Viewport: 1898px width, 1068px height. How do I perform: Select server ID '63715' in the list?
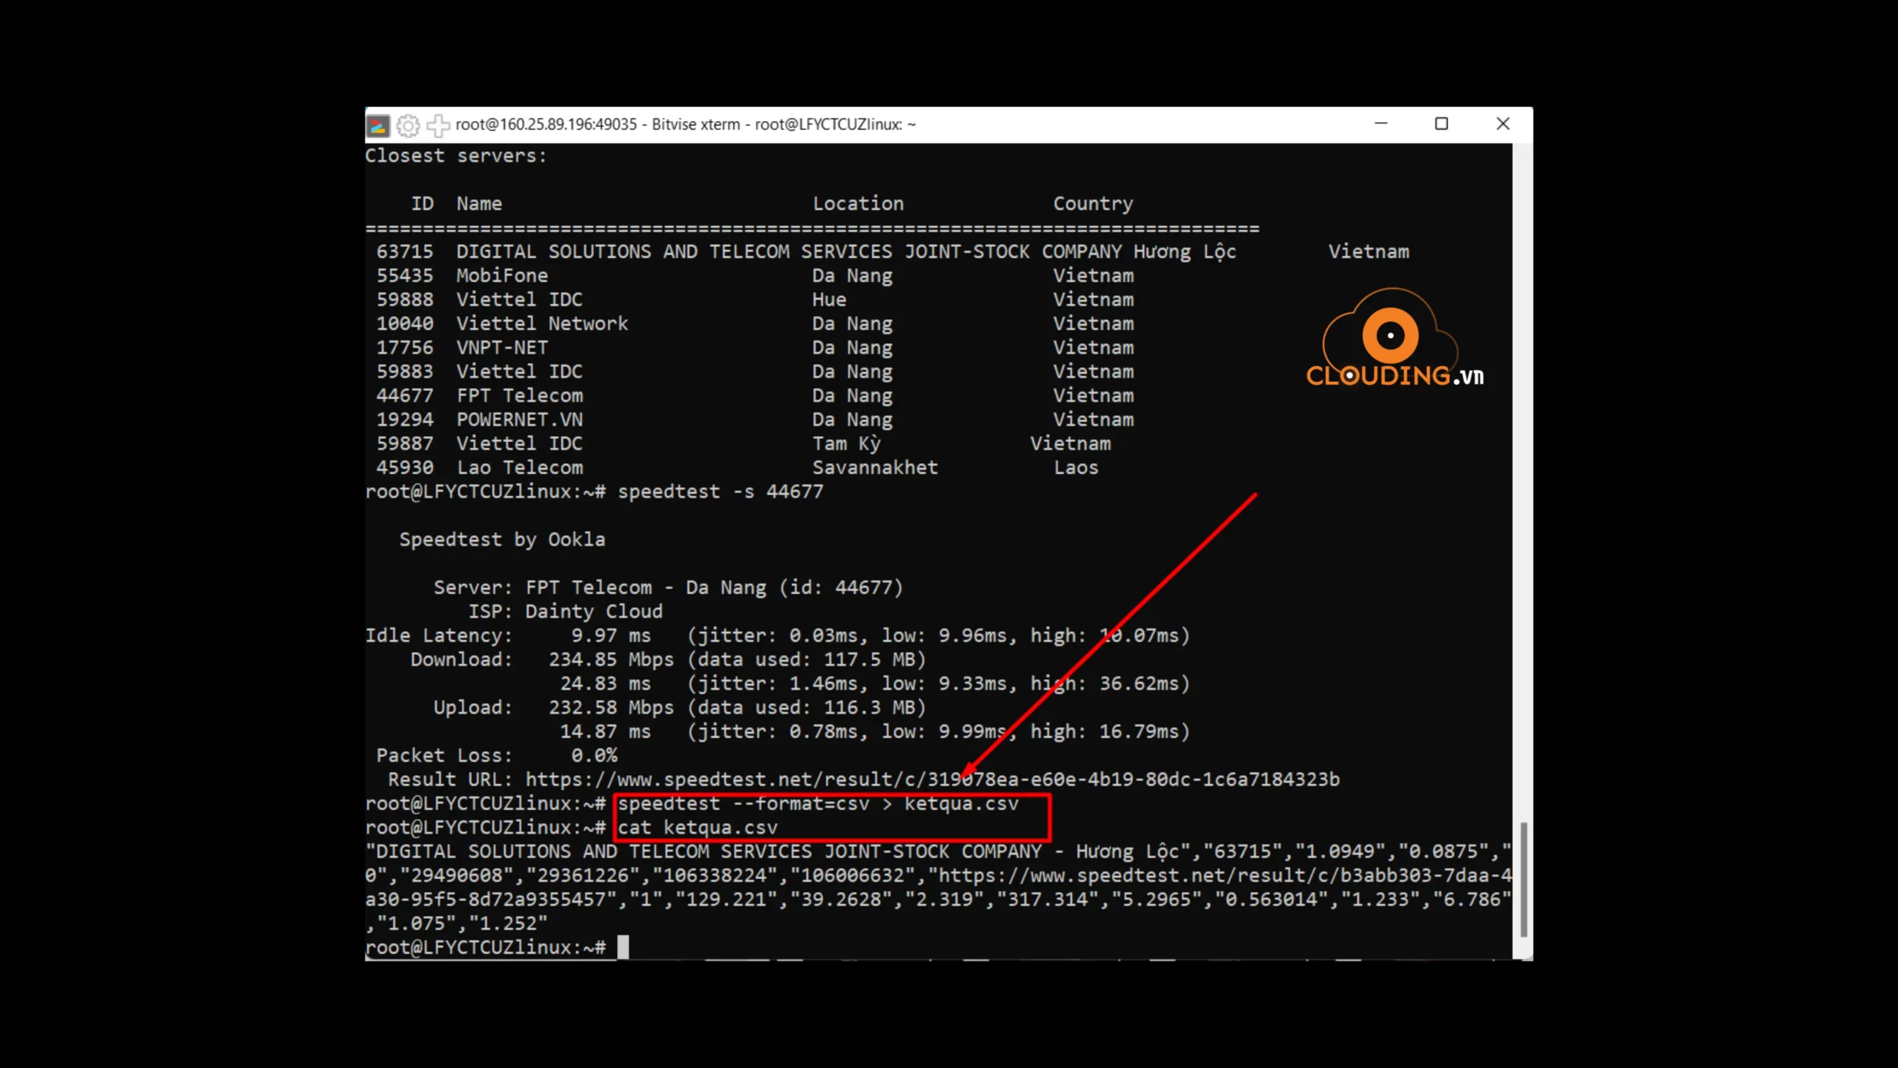(405, 251)
